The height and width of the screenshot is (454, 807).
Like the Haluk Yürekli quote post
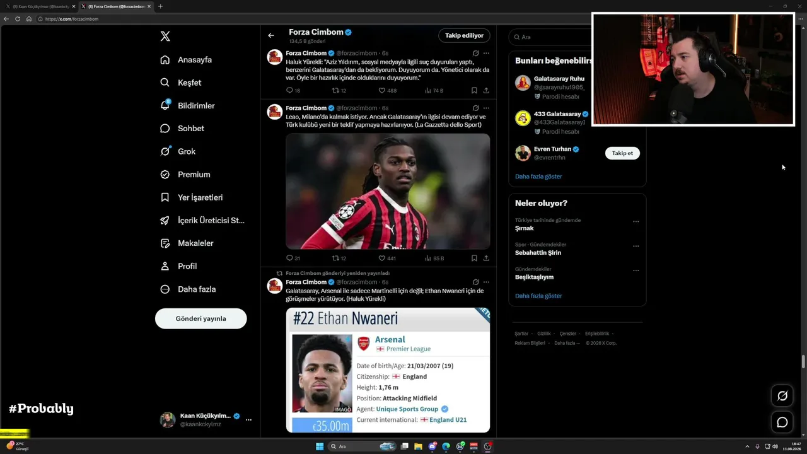point(387,91)
